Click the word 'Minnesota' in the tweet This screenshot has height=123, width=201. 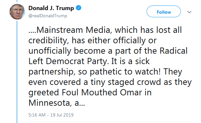[x=49, y=103]
